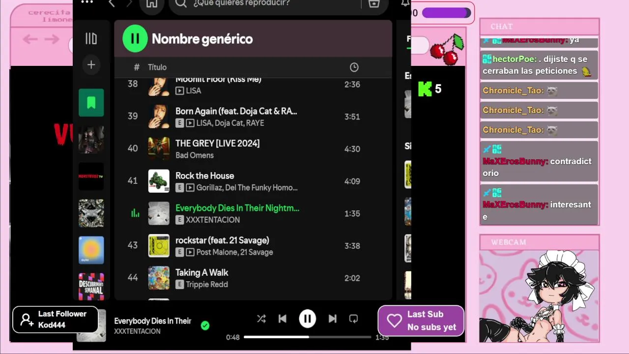Click the cherry decoration icon

tap(447, 49)
